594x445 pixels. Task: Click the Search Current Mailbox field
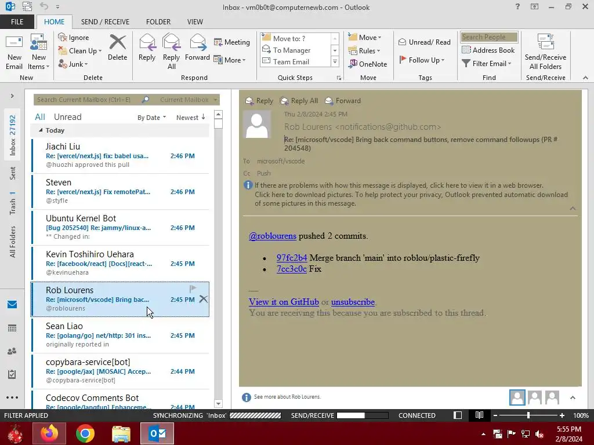(87, 100)
